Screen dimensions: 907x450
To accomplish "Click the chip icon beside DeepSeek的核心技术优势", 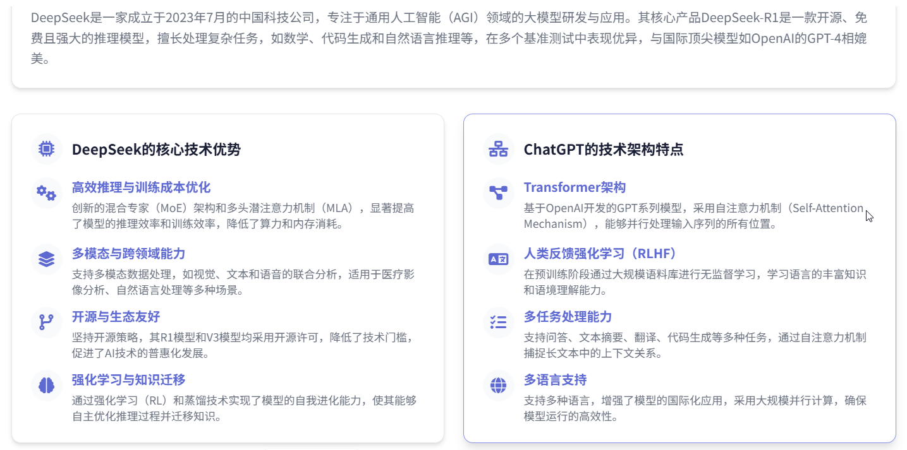I will coord(46,149).
